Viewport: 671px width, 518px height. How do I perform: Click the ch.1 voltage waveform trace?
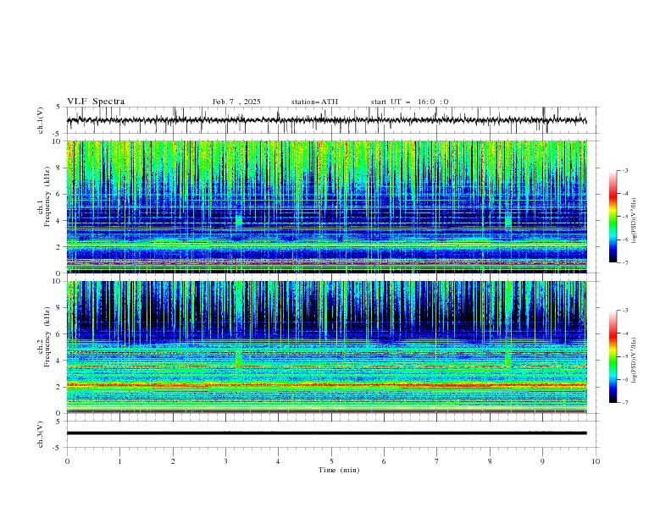pos(326,120)
